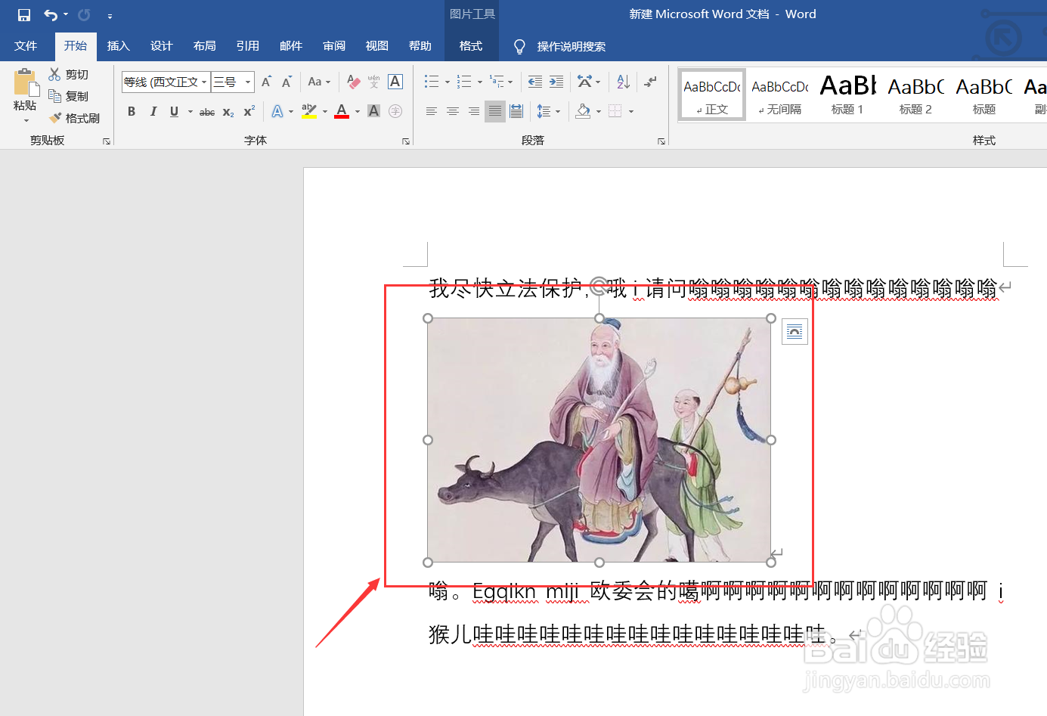Click the Redo icon in title bar
The height and width of the screenshot is (716, 1047).
[x=84, y=15]
